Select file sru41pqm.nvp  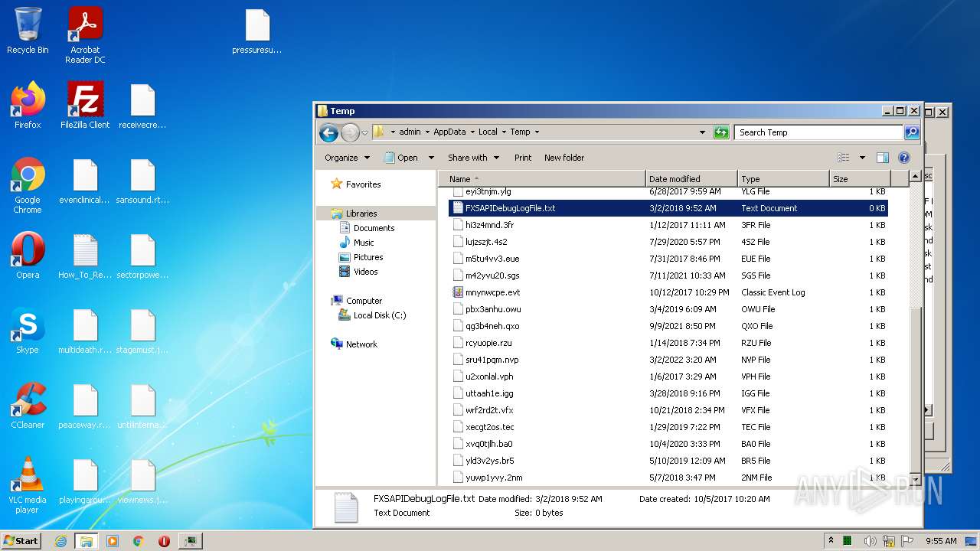(x=668, y=360)
